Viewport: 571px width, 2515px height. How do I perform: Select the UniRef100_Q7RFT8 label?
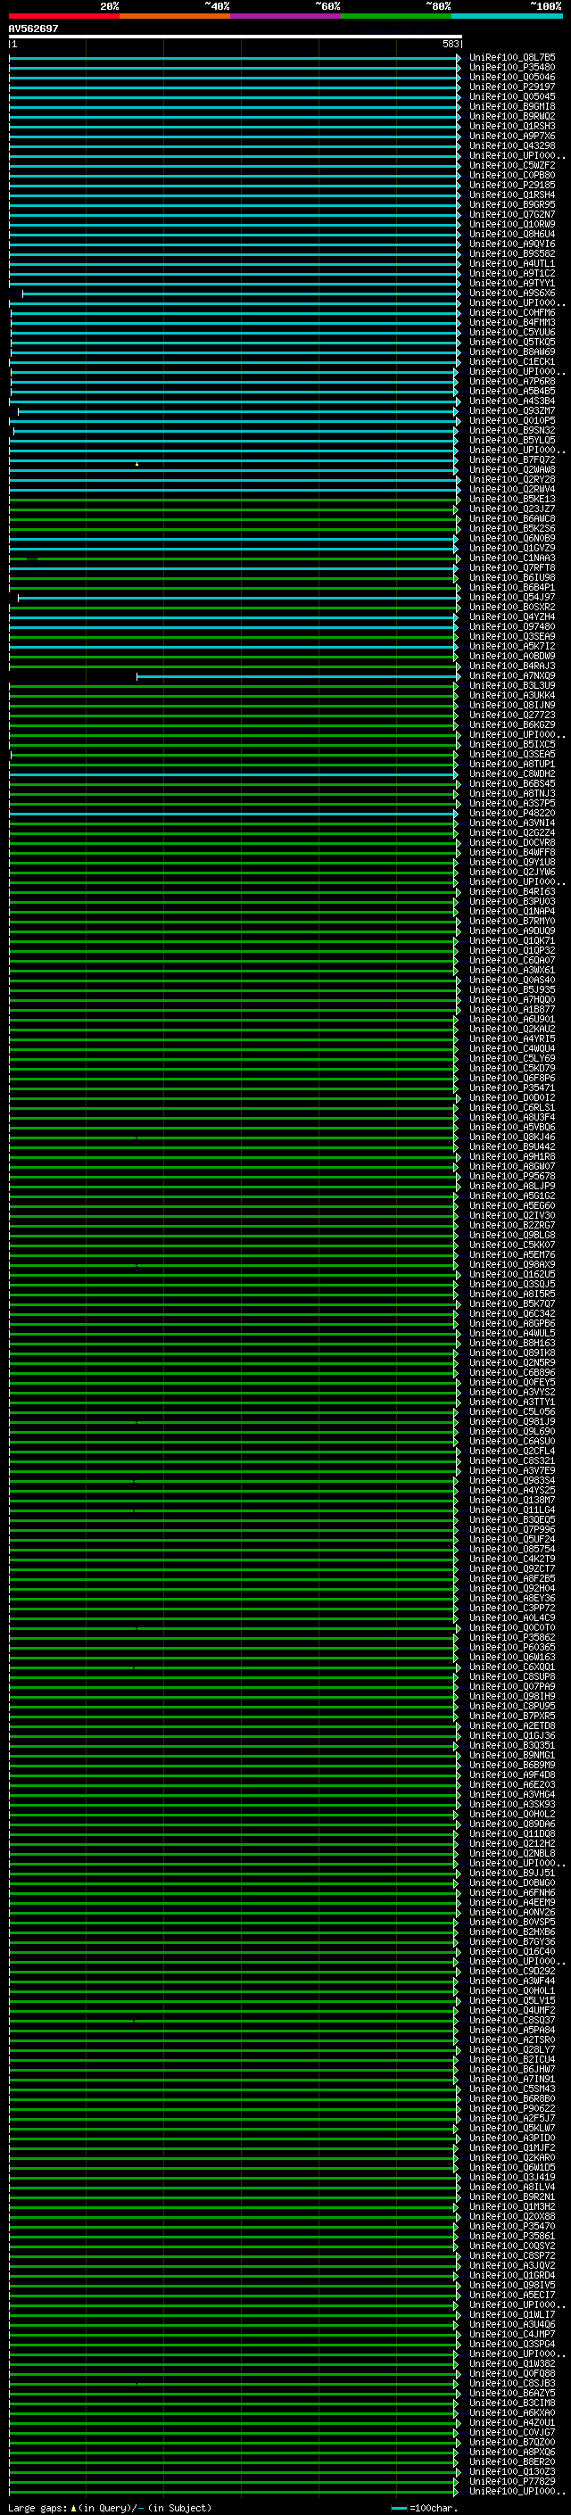pyautogui.click(x=512, y=567)
